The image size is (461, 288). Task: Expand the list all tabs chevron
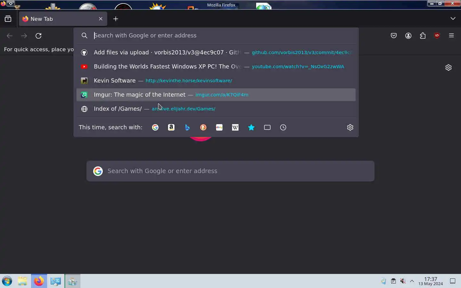tap(453, 19)
